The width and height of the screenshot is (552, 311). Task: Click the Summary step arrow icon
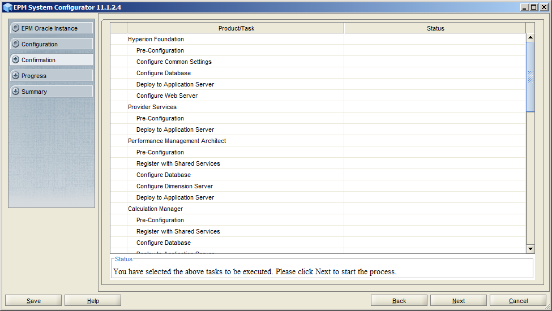[x=15, y=92]
